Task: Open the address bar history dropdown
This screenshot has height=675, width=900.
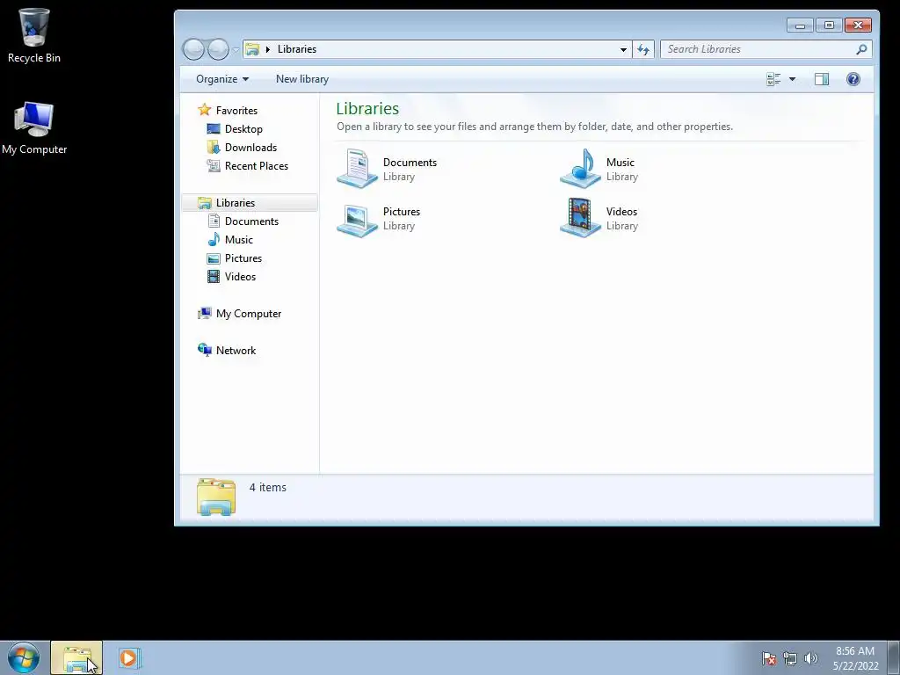Action: coord(623,49)
